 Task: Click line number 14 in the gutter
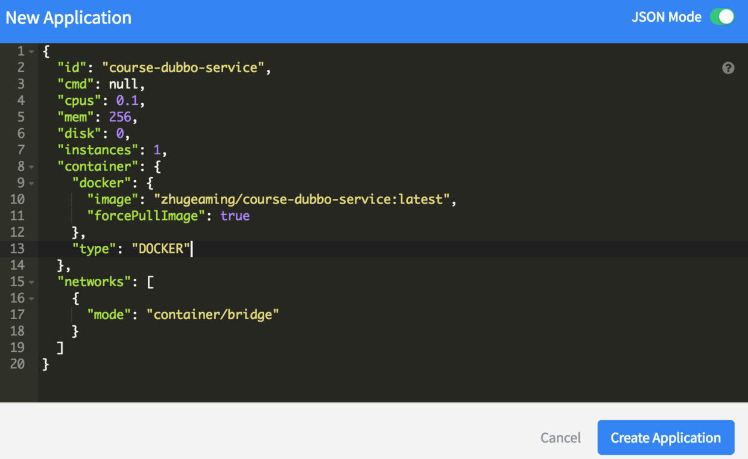pos(17,265)
